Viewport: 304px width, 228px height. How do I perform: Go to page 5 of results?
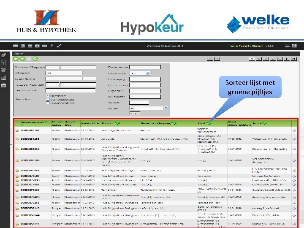pyautogui.click(x=280, y=59)
